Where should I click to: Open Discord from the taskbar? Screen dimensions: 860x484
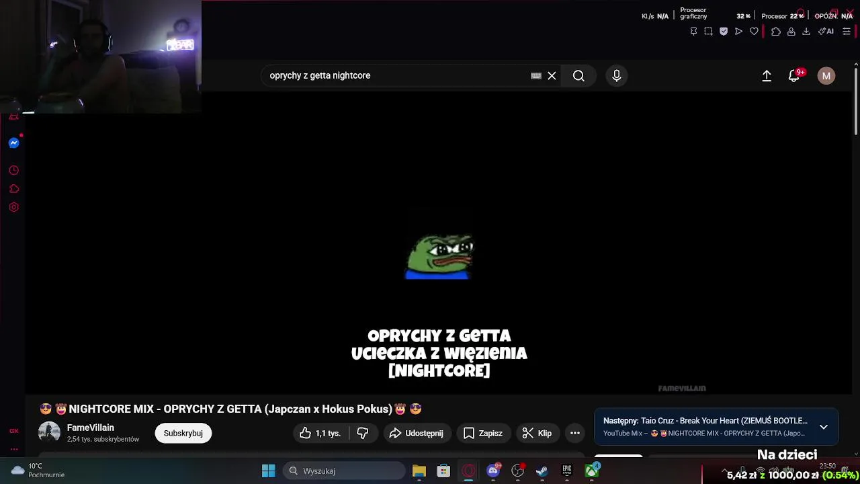click(493, 471)
